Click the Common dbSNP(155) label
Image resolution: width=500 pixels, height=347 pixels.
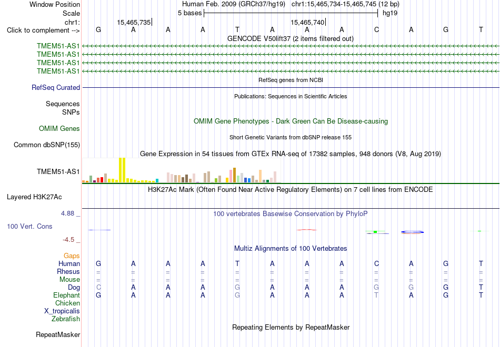47,145
